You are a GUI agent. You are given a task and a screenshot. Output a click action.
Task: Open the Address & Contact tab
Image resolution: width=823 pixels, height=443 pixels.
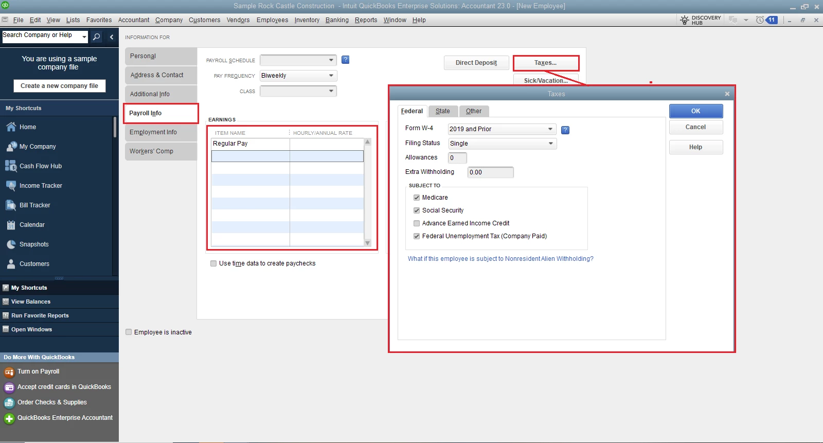pos(161,75)
